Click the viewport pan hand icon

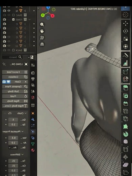pos(42,31)
